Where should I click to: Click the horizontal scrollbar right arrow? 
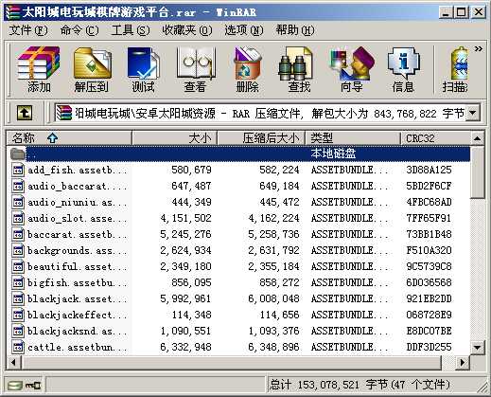(463, 362)
